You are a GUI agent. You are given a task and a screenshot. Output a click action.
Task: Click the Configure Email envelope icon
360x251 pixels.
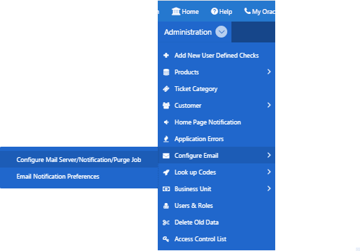coord(166,156)
